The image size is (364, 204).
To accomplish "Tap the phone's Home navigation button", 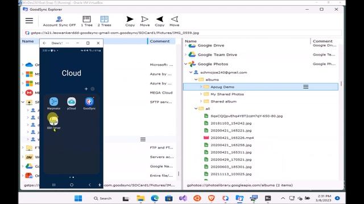I will click(72, 185).
